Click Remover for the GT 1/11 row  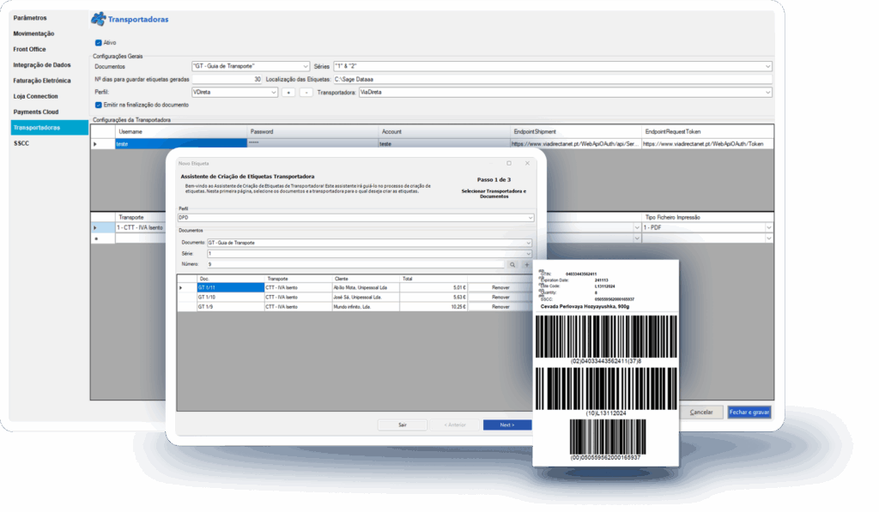pos(500,288)
